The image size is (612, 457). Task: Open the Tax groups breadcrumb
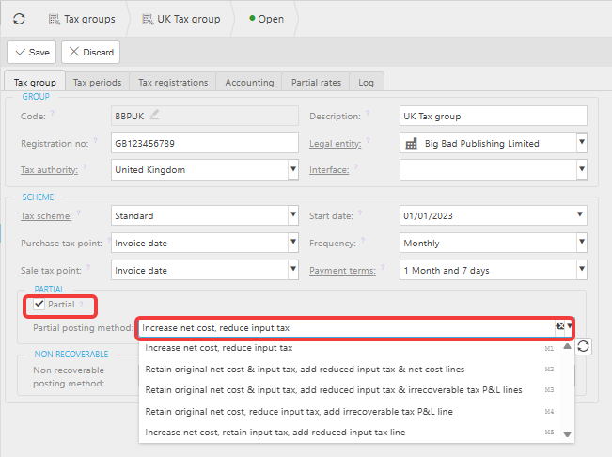[x=82, y=19]
